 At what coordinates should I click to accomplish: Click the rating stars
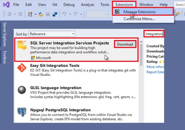[x=161, y=62]
